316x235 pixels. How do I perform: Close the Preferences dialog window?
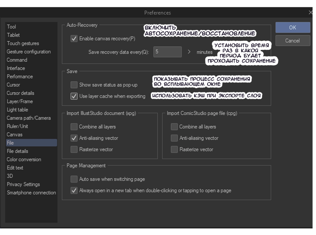[x=310, y=13]
